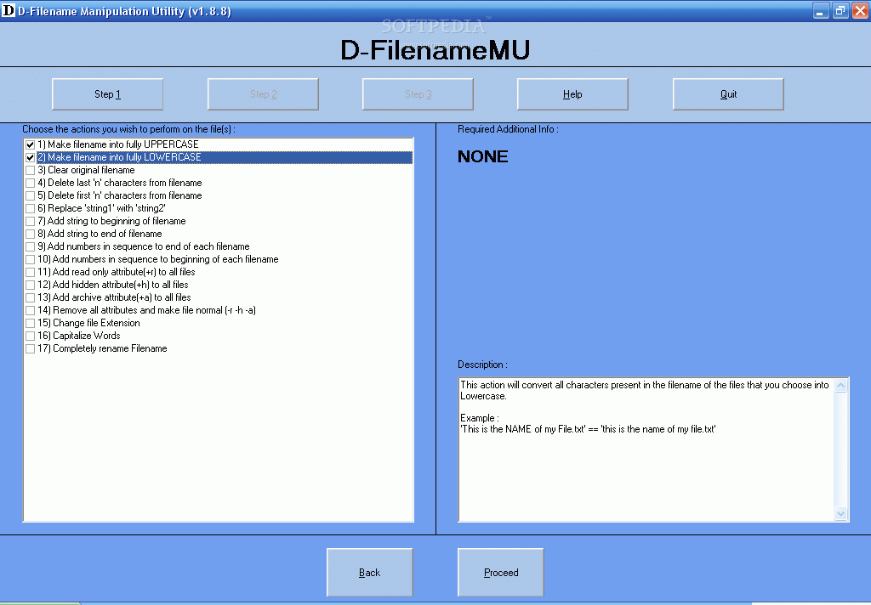The image size is (871, 605).
Task: Select row text '15) Change file Extension'
Action: (88, 323)
